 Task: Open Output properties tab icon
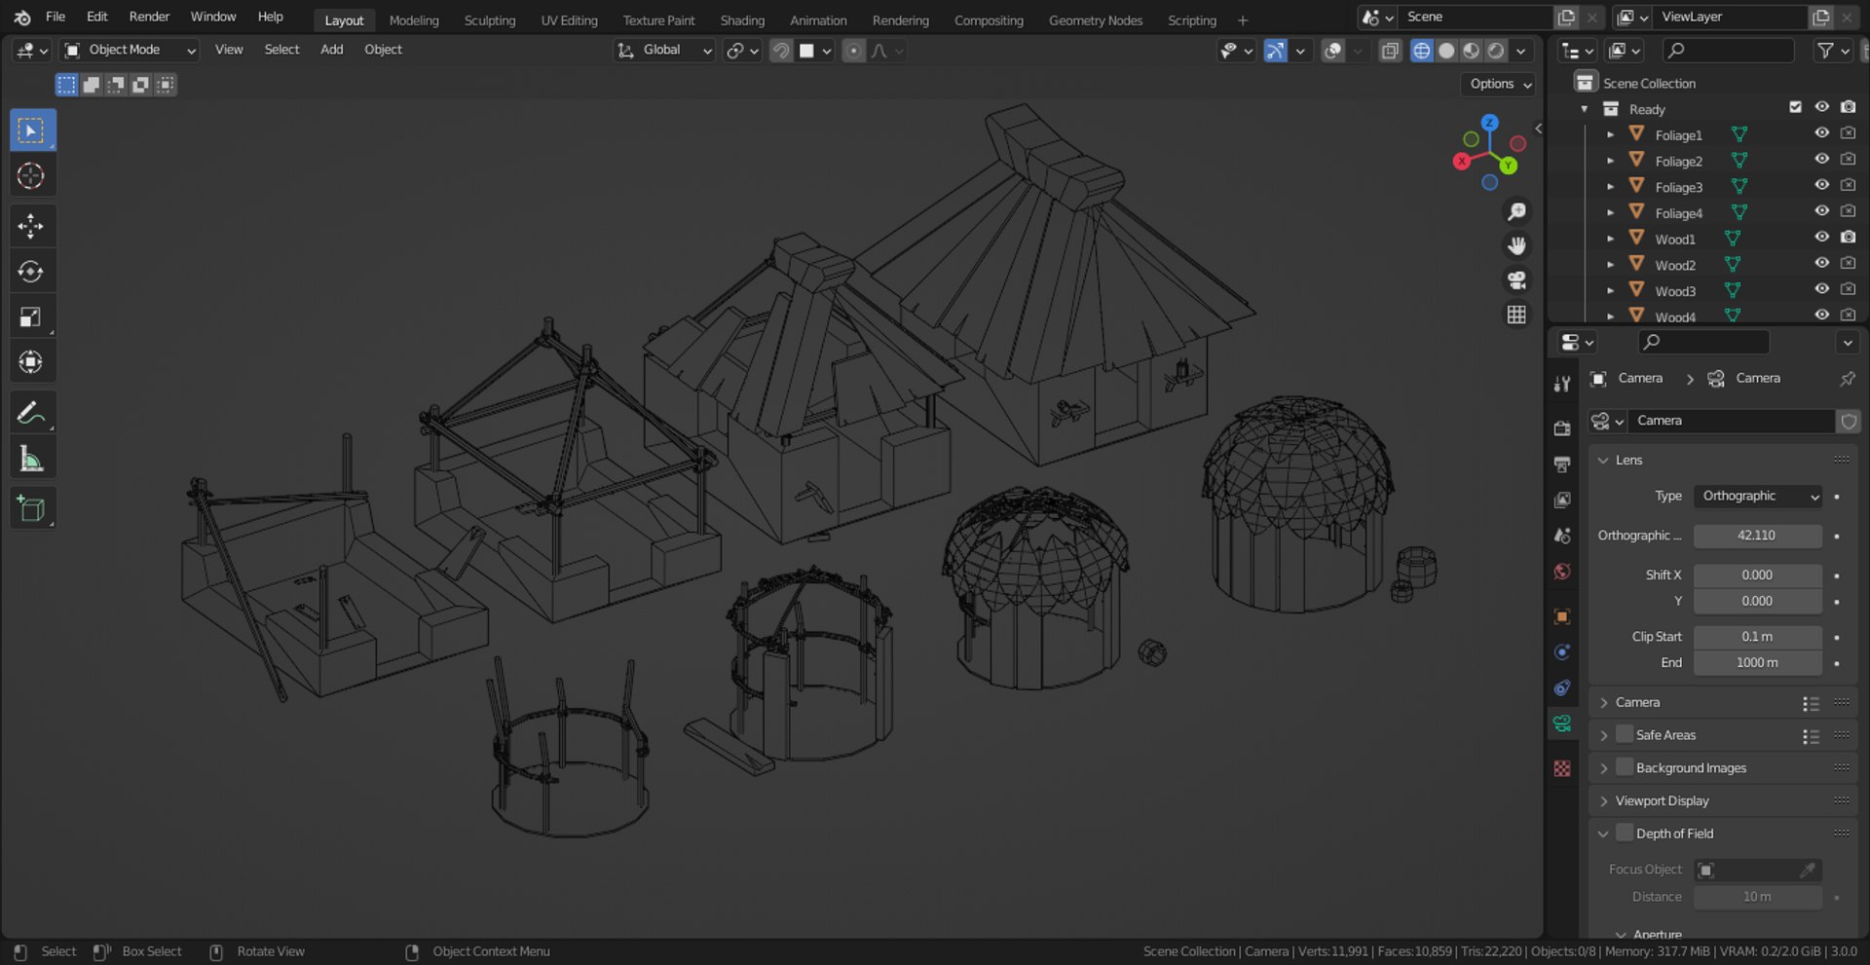[x=1562, y=464]
